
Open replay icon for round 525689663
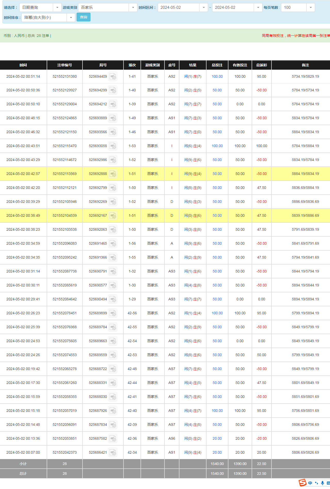(113, 341)
